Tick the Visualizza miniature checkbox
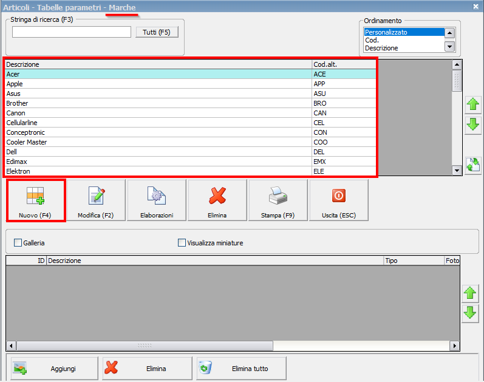 pos(182,243)
